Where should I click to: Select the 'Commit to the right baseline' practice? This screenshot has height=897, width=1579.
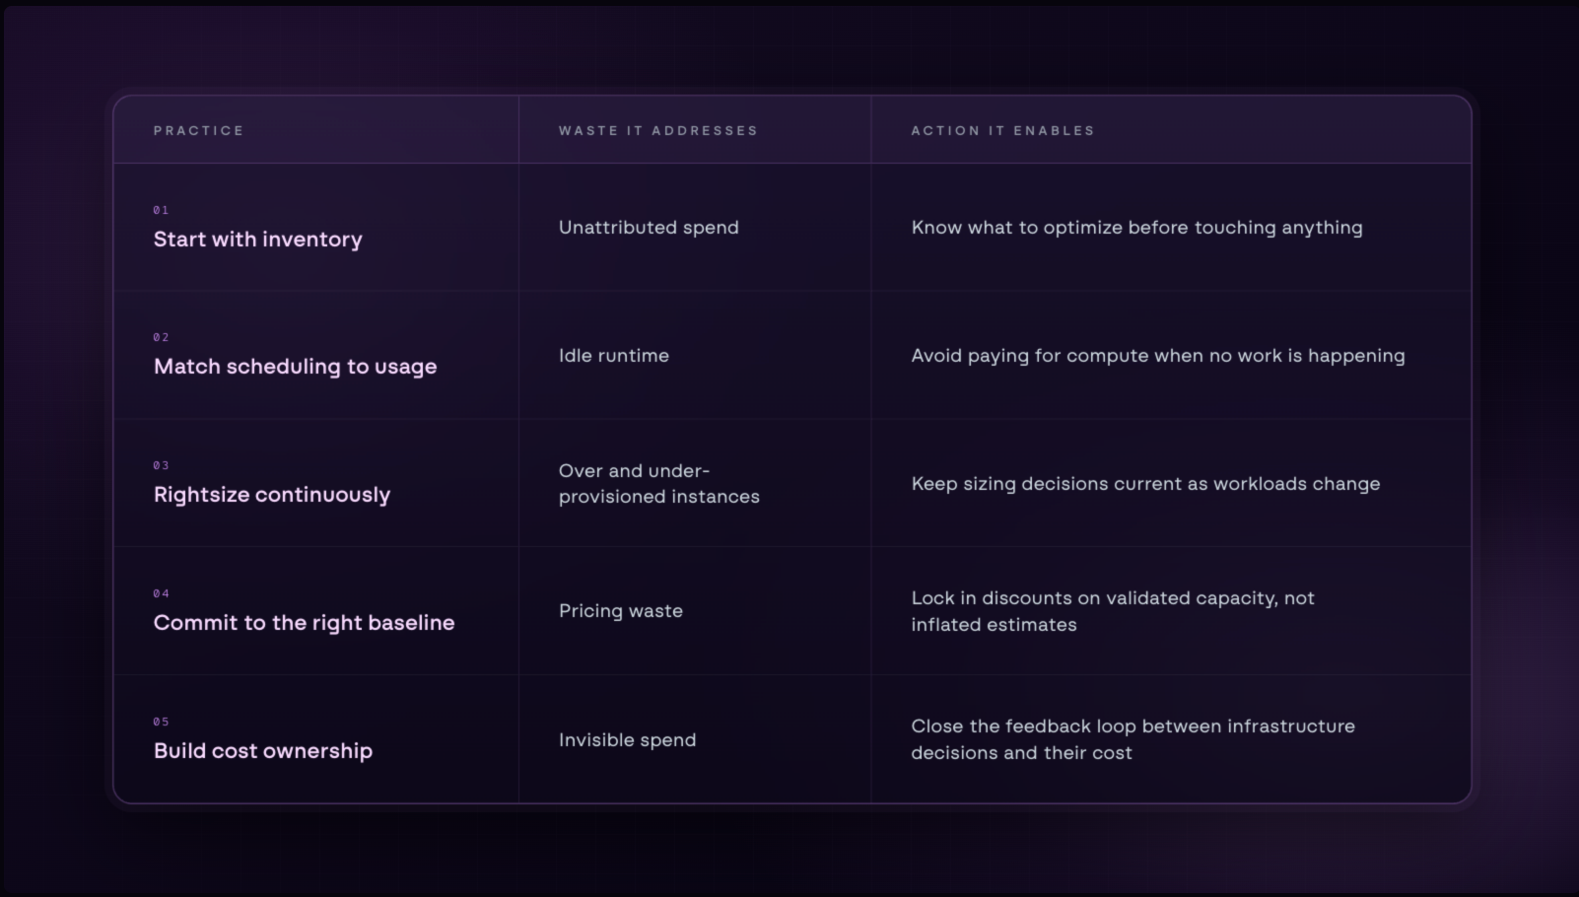(x=304, y=623)
